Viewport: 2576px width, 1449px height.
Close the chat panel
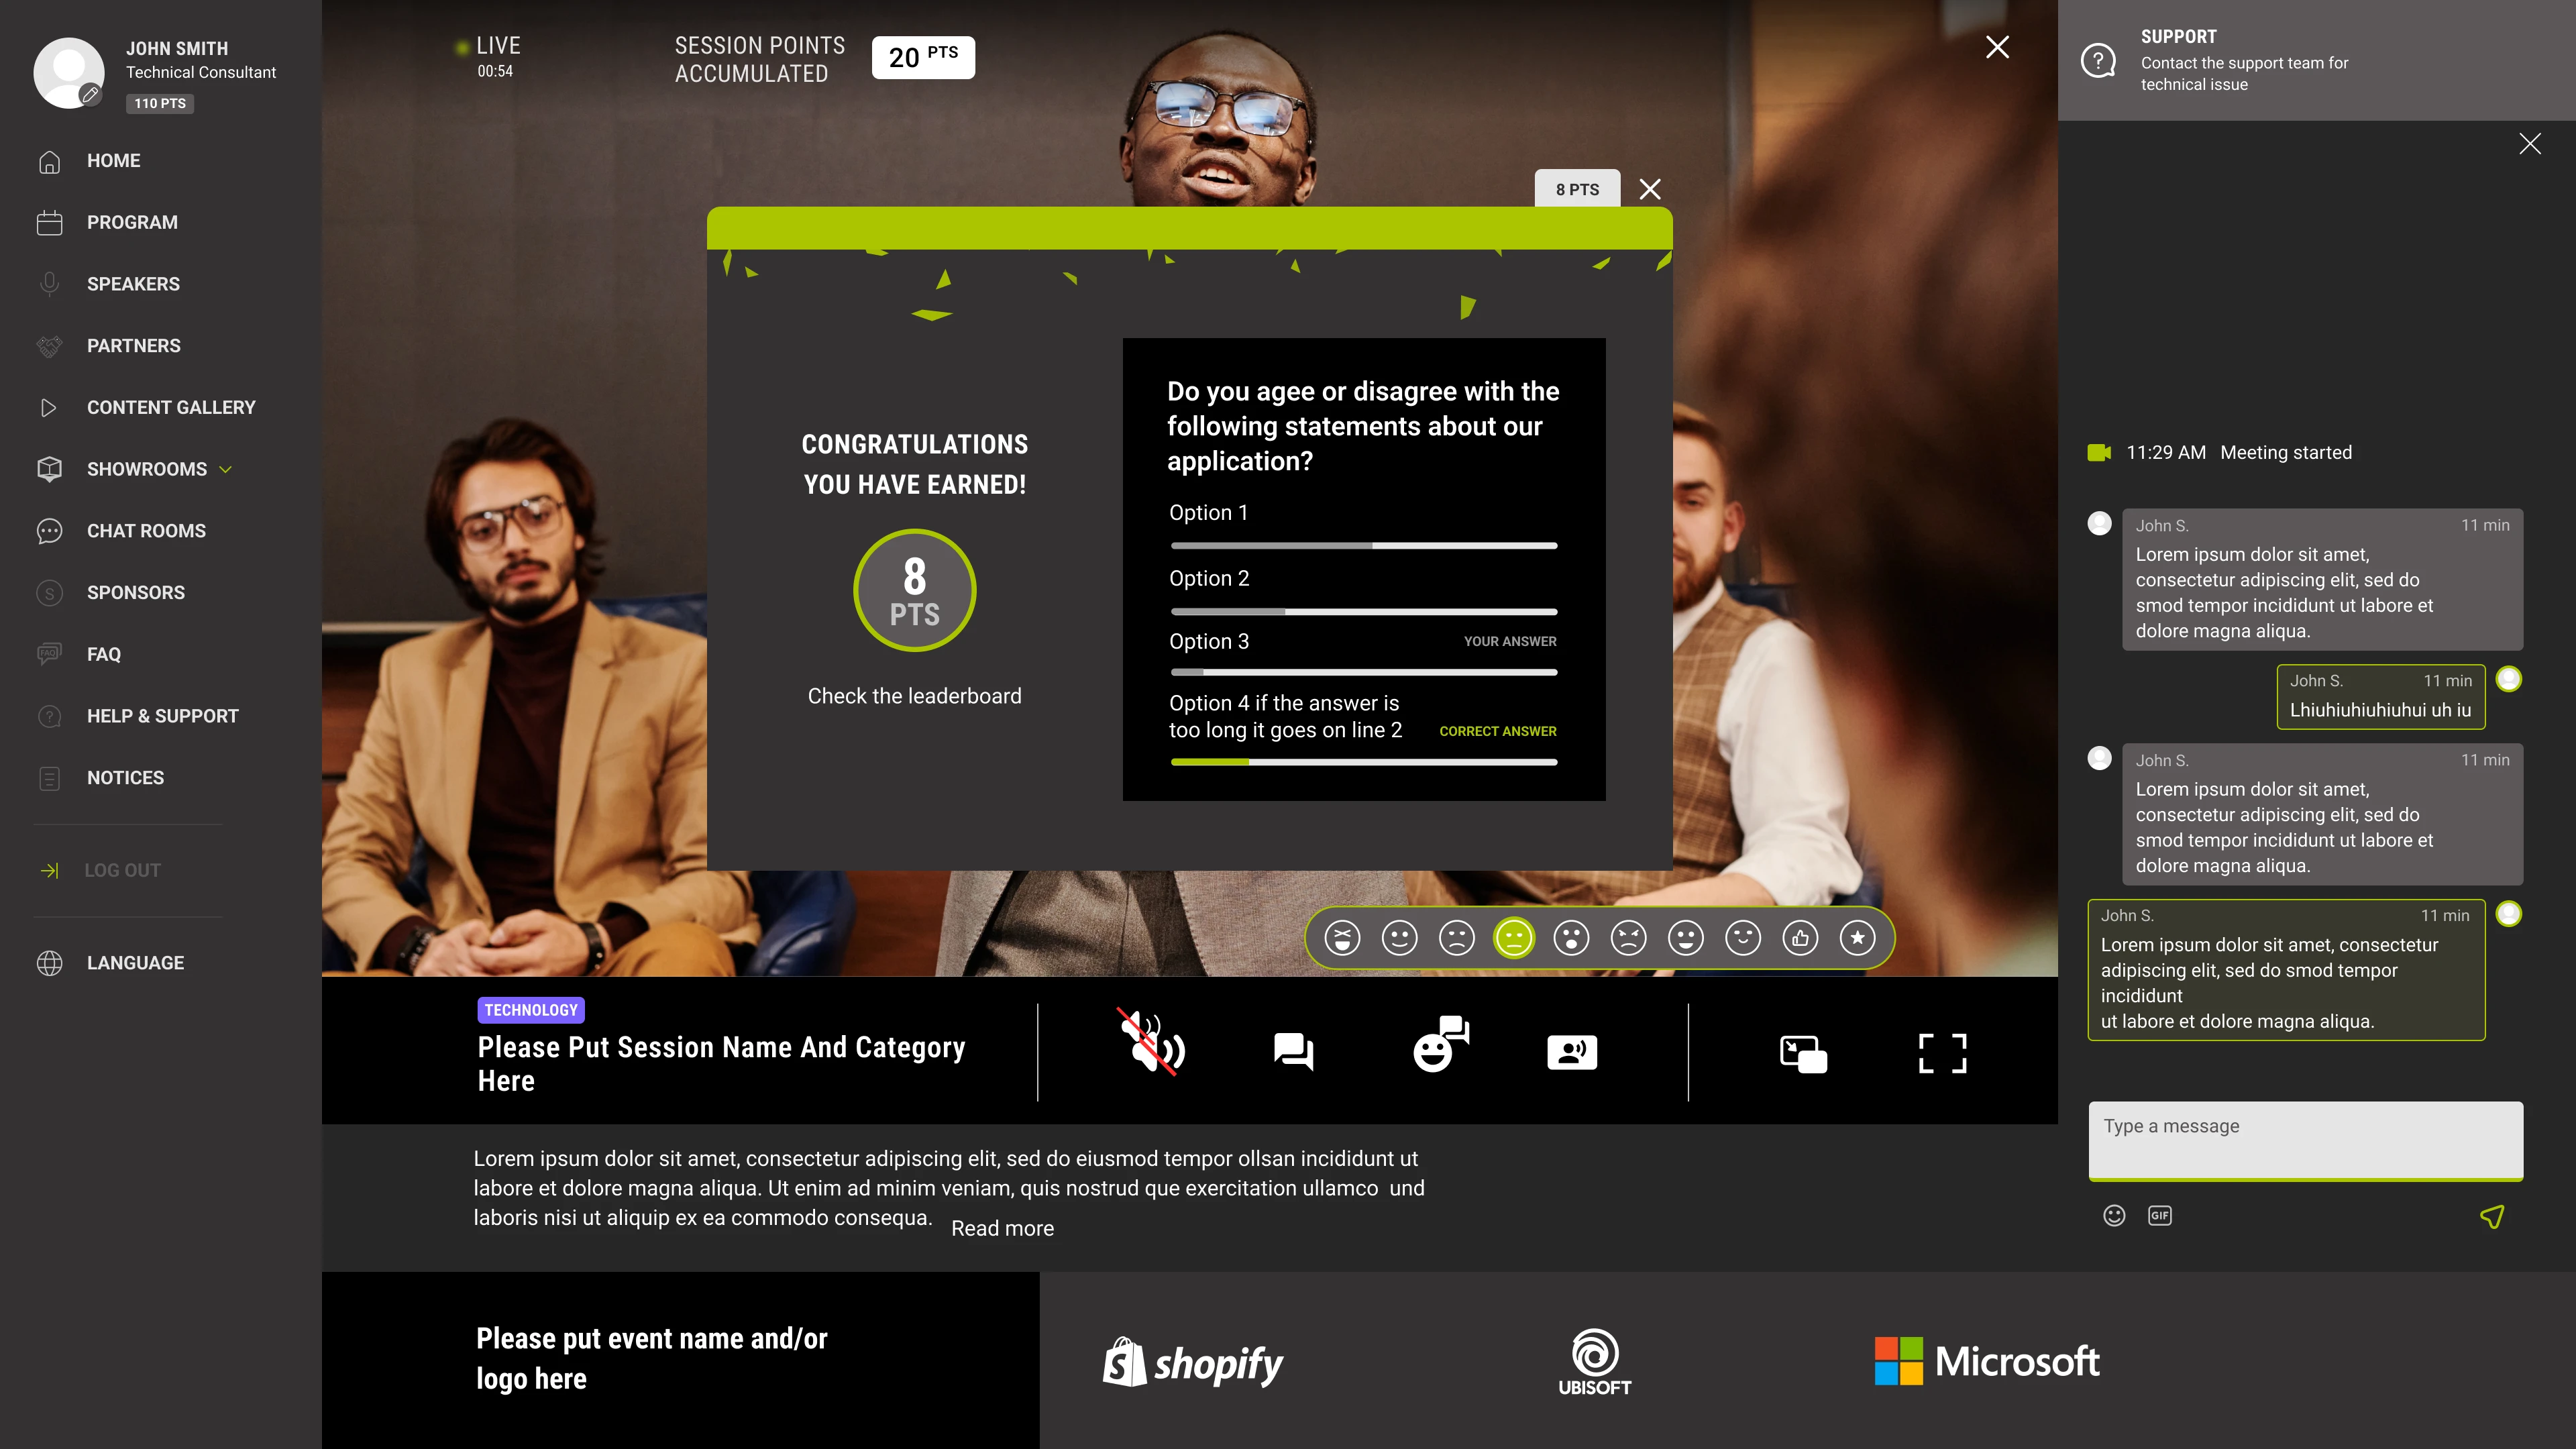tap(2530, 144)
